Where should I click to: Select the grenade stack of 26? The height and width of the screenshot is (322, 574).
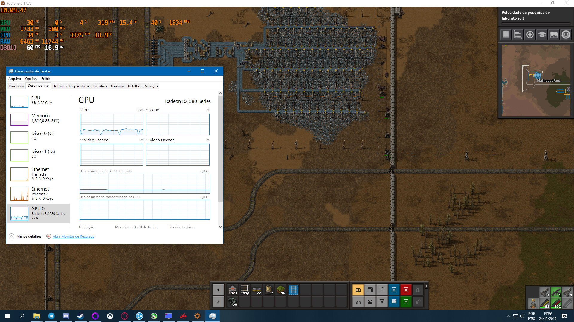233,302
